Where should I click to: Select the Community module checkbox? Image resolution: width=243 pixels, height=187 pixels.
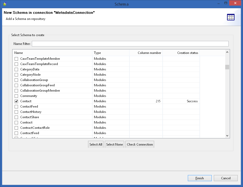tap(16, 96)
